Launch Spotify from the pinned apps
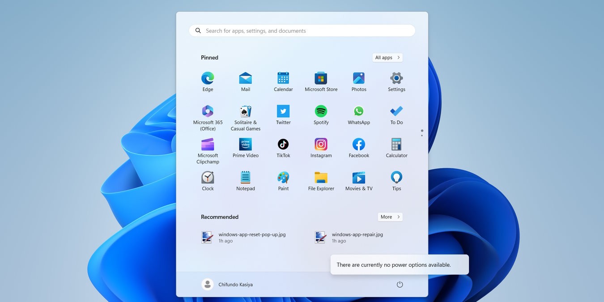Viewport: 604px width, 302px height. click(x=321, y=111)
